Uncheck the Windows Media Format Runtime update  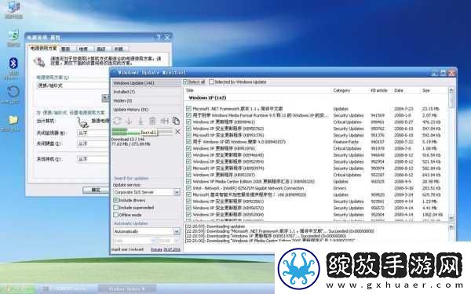coord(188,115)
